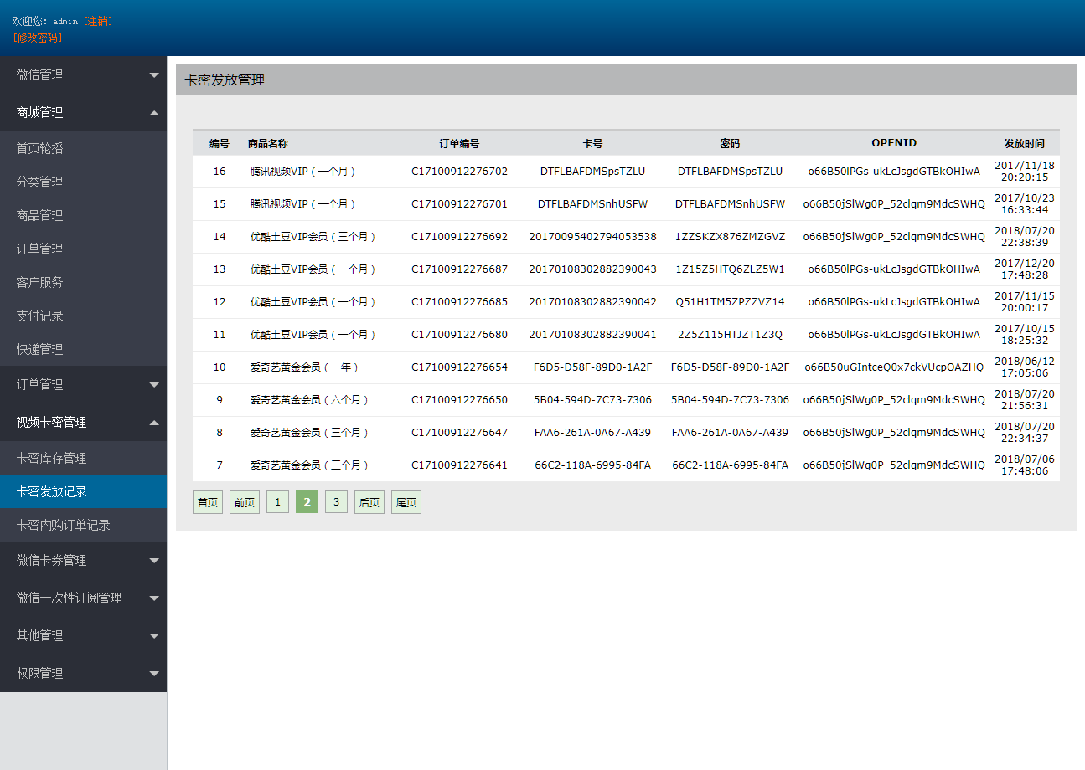Viewport: 1085px width, 770px height.
Task: Click 爱奇艺黄金会员（一年）product name
Action: 305,367
